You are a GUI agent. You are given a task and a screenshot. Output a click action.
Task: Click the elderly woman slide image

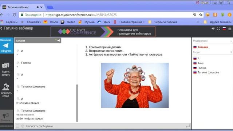coord(135,85)
